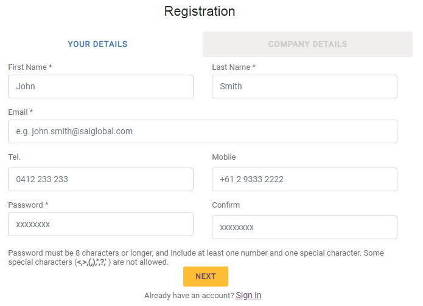Viewport: 423px width, 306px height.
Task: Click the 'Email *' label text
Action: pos(21,112)
